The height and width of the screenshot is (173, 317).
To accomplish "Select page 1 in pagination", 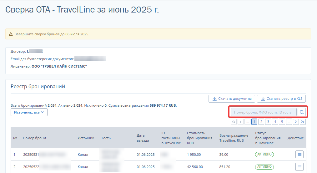I will pos(254,122).
